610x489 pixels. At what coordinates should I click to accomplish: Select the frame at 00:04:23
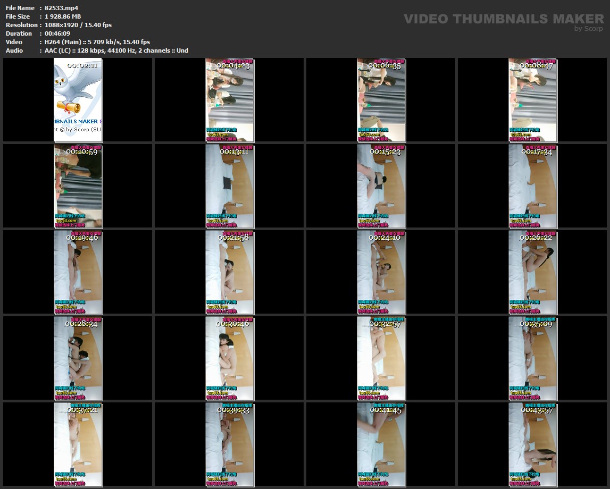[x=230, y=100]
